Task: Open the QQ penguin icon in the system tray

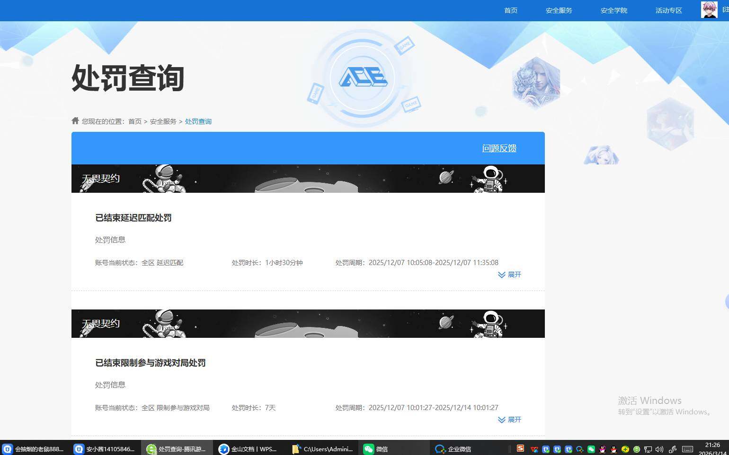Action: click(613, 449)
